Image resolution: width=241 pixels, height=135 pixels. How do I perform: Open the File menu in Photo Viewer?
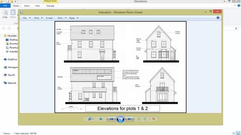pos(24,18)
